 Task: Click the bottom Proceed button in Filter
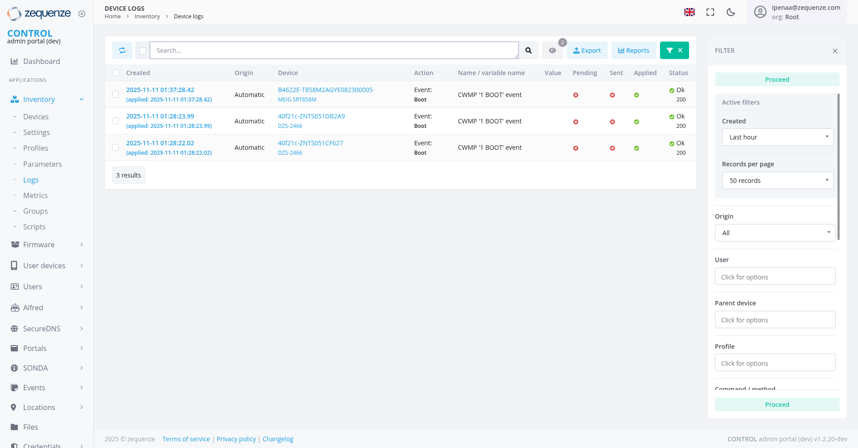[x=777, y=405]
